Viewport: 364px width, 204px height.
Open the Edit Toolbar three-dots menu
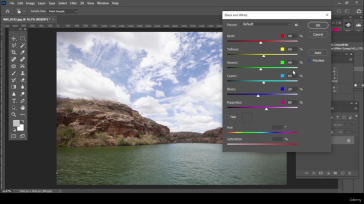coord(23,114)
